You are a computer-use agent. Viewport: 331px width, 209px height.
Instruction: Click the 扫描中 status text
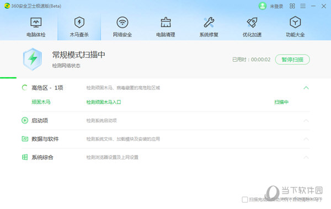(x=281, y=102)
